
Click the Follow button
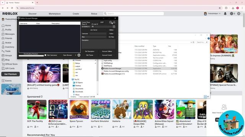[111, 33]
